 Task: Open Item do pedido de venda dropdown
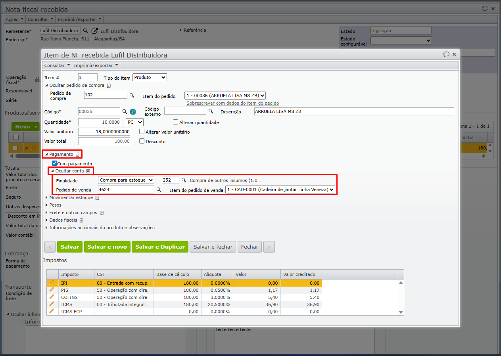coord(280,190)
